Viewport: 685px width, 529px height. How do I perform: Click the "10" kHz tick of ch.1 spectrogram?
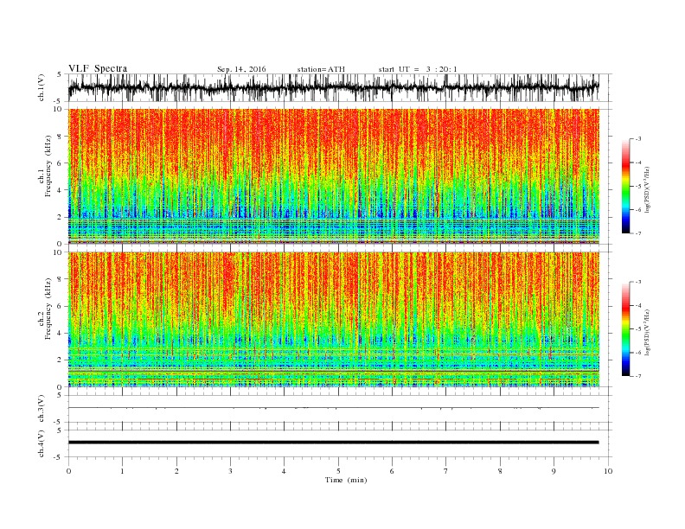59,109
